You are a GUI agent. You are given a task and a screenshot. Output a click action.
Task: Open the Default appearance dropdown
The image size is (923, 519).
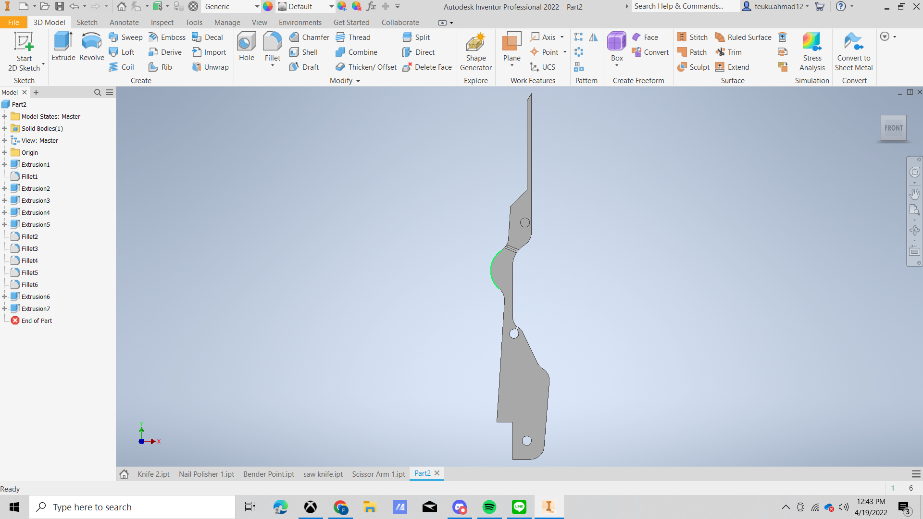click(x=331, y=7)
